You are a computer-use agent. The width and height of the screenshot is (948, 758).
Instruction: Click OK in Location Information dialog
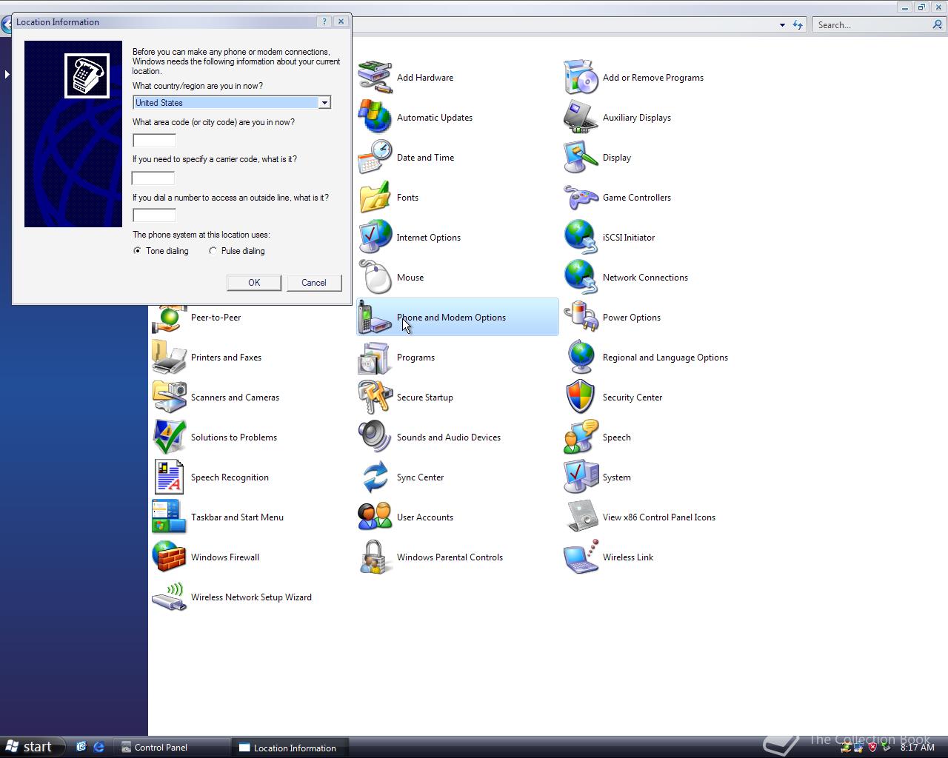(x=254, y=283)
